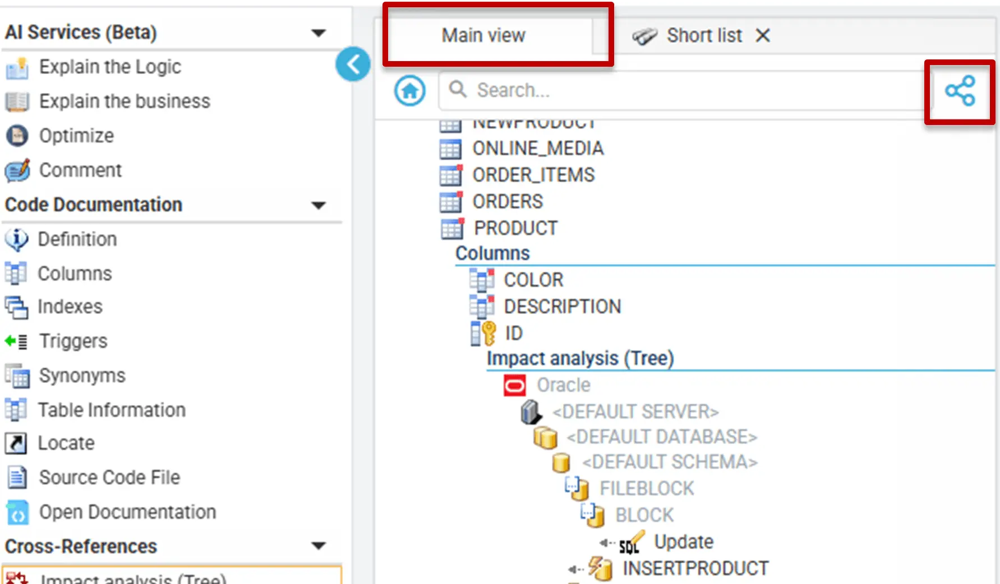Select Synonyms in Code Documentation

tap(82, 376)
